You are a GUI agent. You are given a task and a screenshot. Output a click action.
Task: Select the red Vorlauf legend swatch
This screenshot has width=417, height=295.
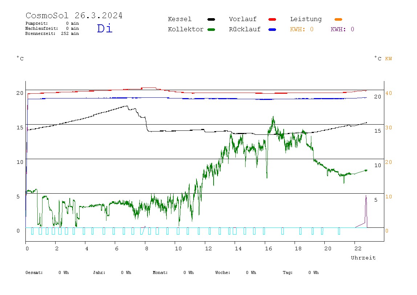(272, 19)
